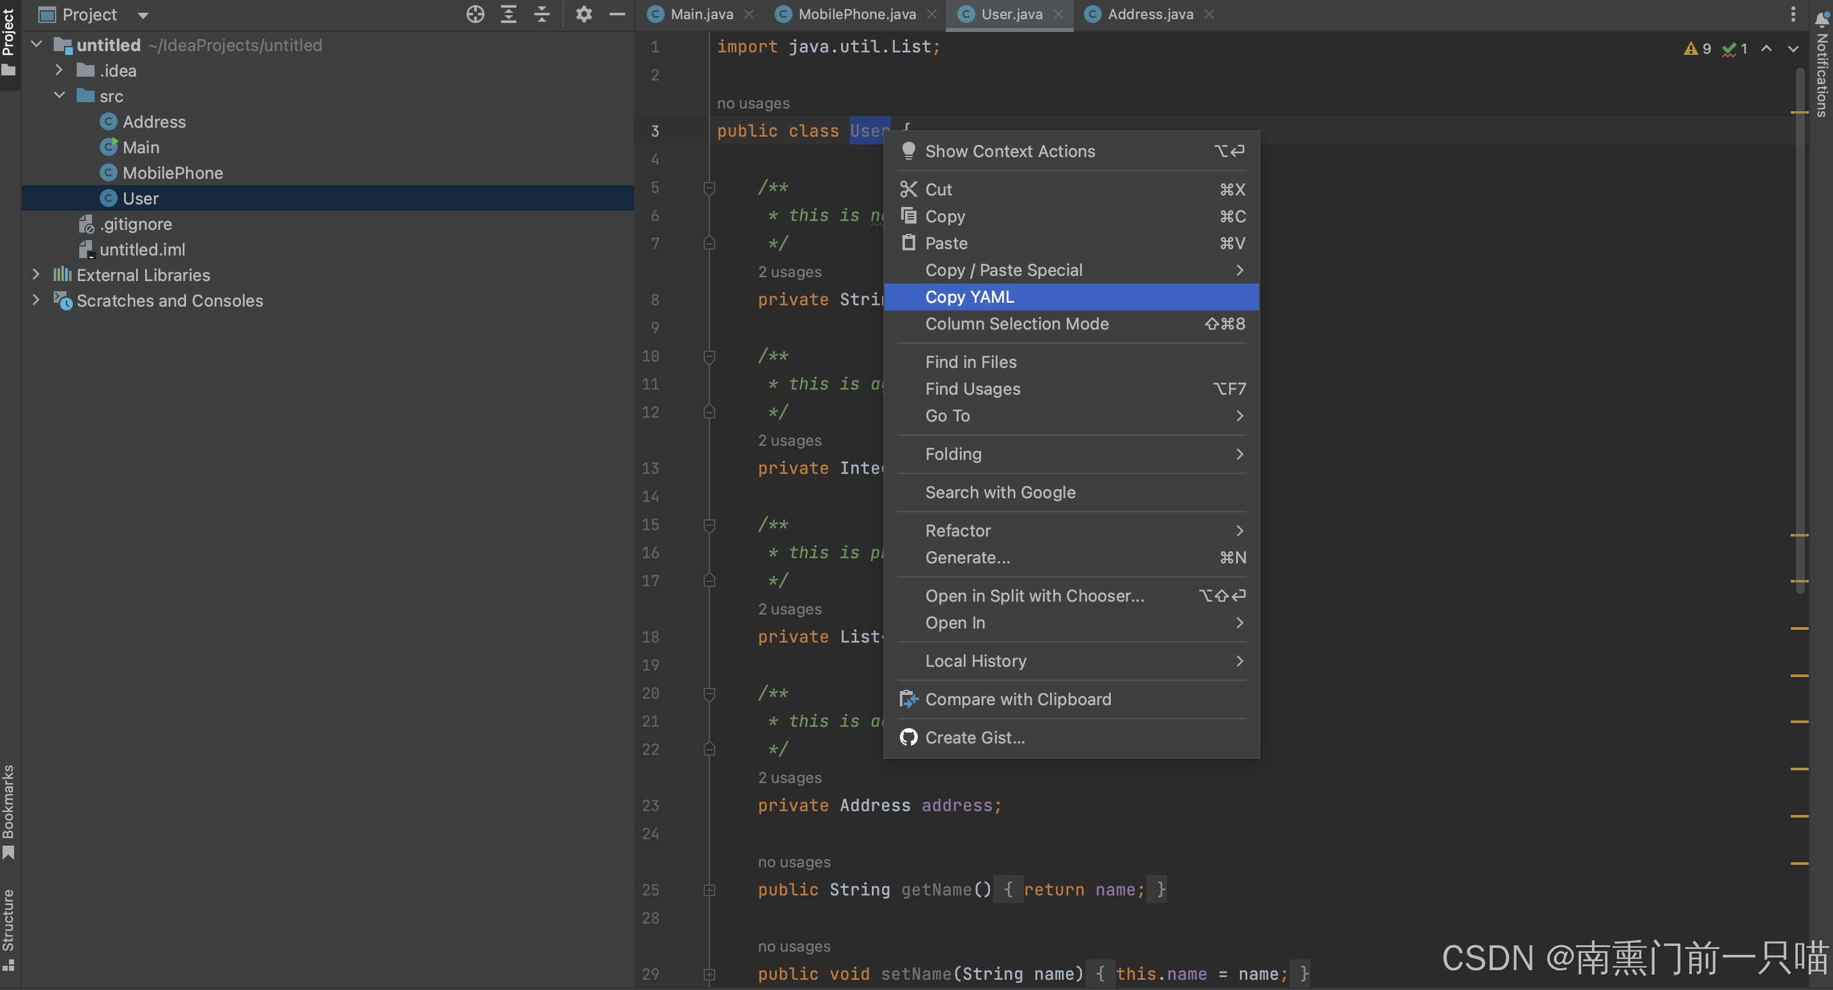Click Create Gist... entry

click(1071, 738)
